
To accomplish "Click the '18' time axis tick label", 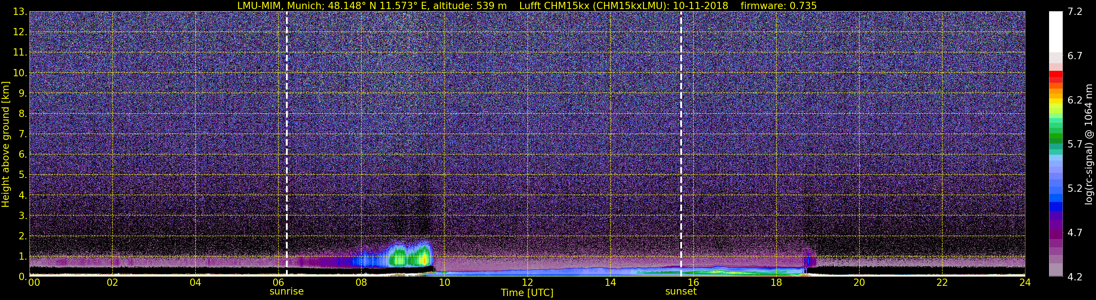I will click(776, 283).
